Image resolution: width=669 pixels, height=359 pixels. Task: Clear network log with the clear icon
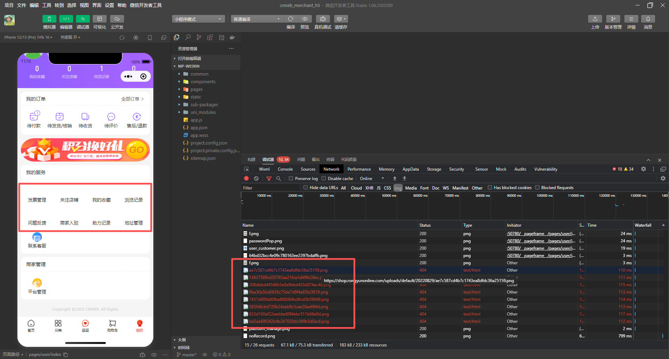pyautogui.click(x=256, y=178)
